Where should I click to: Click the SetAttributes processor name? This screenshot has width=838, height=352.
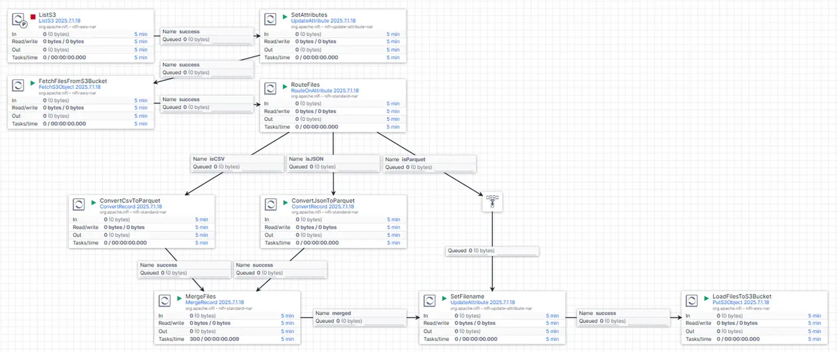point(309,15)
